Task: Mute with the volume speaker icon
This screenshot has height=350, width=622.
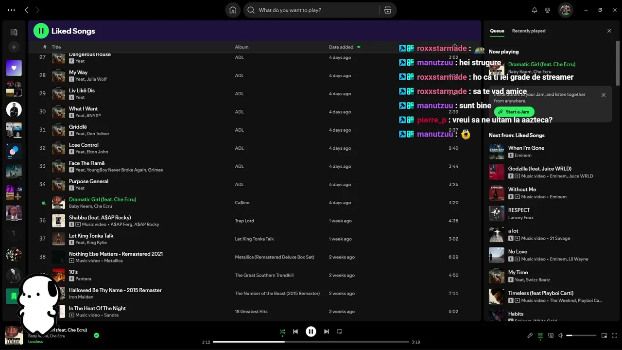Action: (561, 335)
